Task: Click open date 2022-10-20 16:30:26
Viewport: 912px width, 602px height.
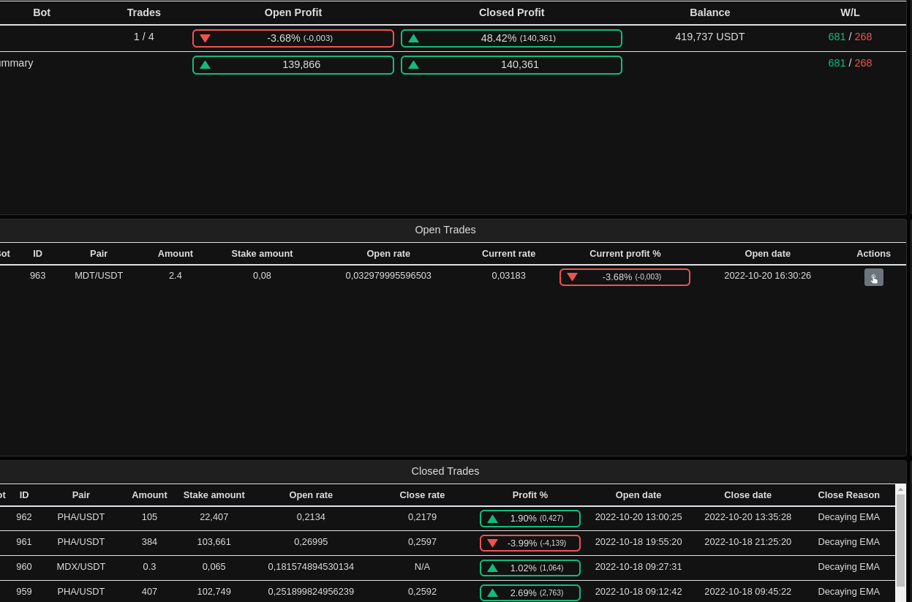Action: pyautogui.click(x=767, y=276)
